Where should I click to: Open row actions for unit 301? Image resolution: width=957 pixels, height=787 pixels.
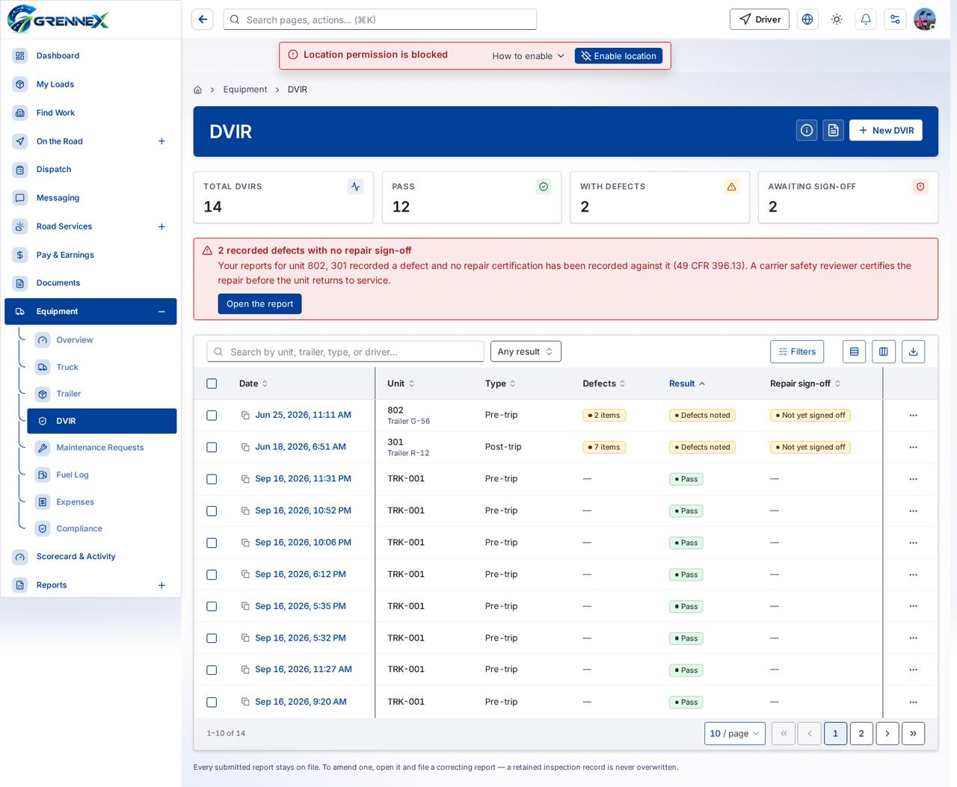(913, 447)
